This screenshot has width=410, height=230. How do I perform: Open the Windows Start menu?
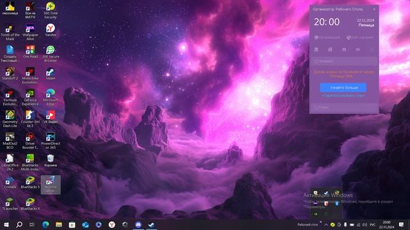[x=6, y=224]
